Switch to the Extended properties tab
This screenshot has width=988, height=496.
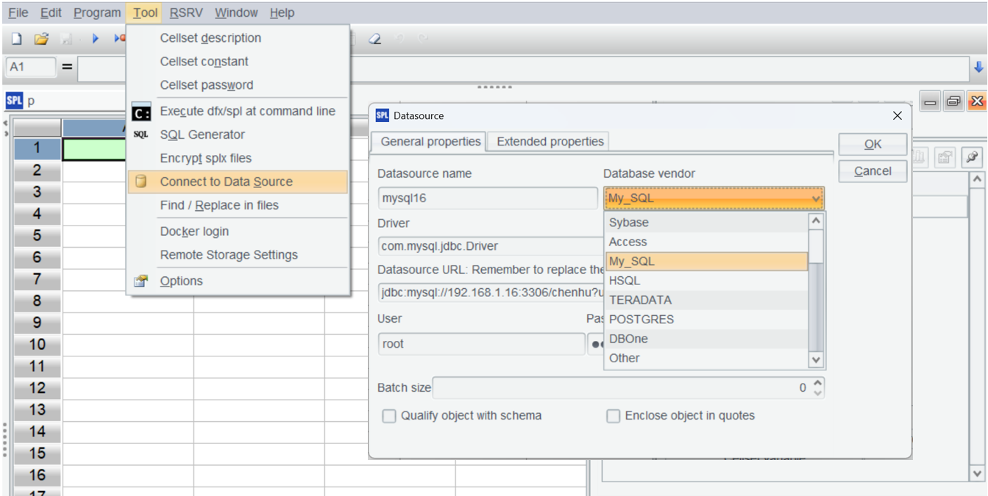pos(550,142)
